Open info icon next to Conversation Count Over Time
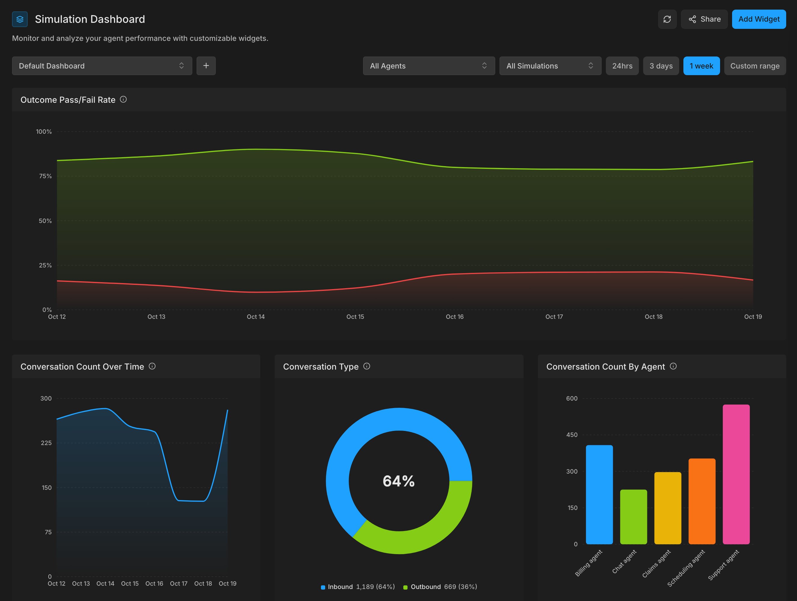 (x=152, y=366)
